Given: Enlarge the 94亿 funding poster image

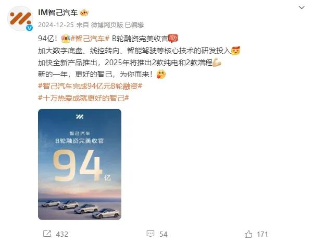Looking at the screenshot, I should pyautogui.click(x=80, y=164).
